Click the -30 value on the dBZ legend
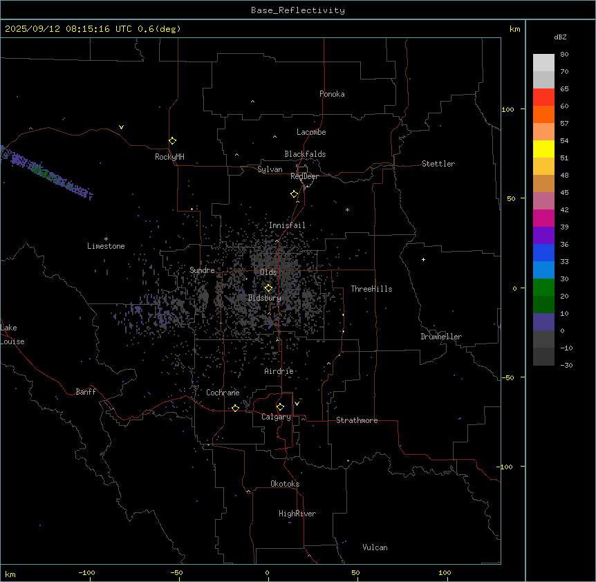This screenshot has height=582, width=596. click(x=566, y=365)
